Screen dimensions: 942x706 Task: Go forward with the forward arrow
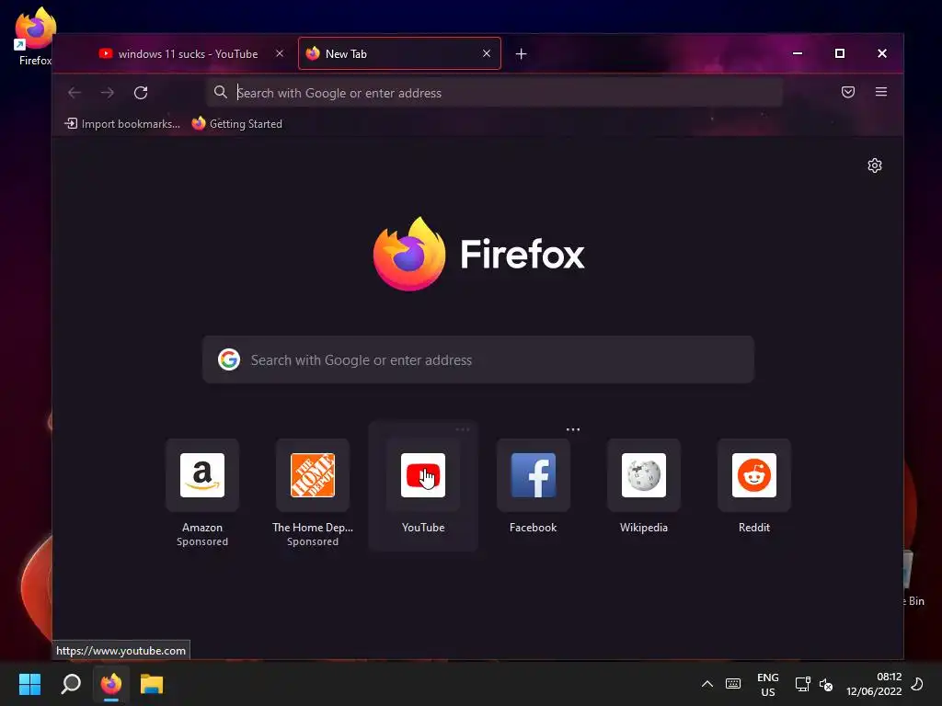click(x=108, y=93)
